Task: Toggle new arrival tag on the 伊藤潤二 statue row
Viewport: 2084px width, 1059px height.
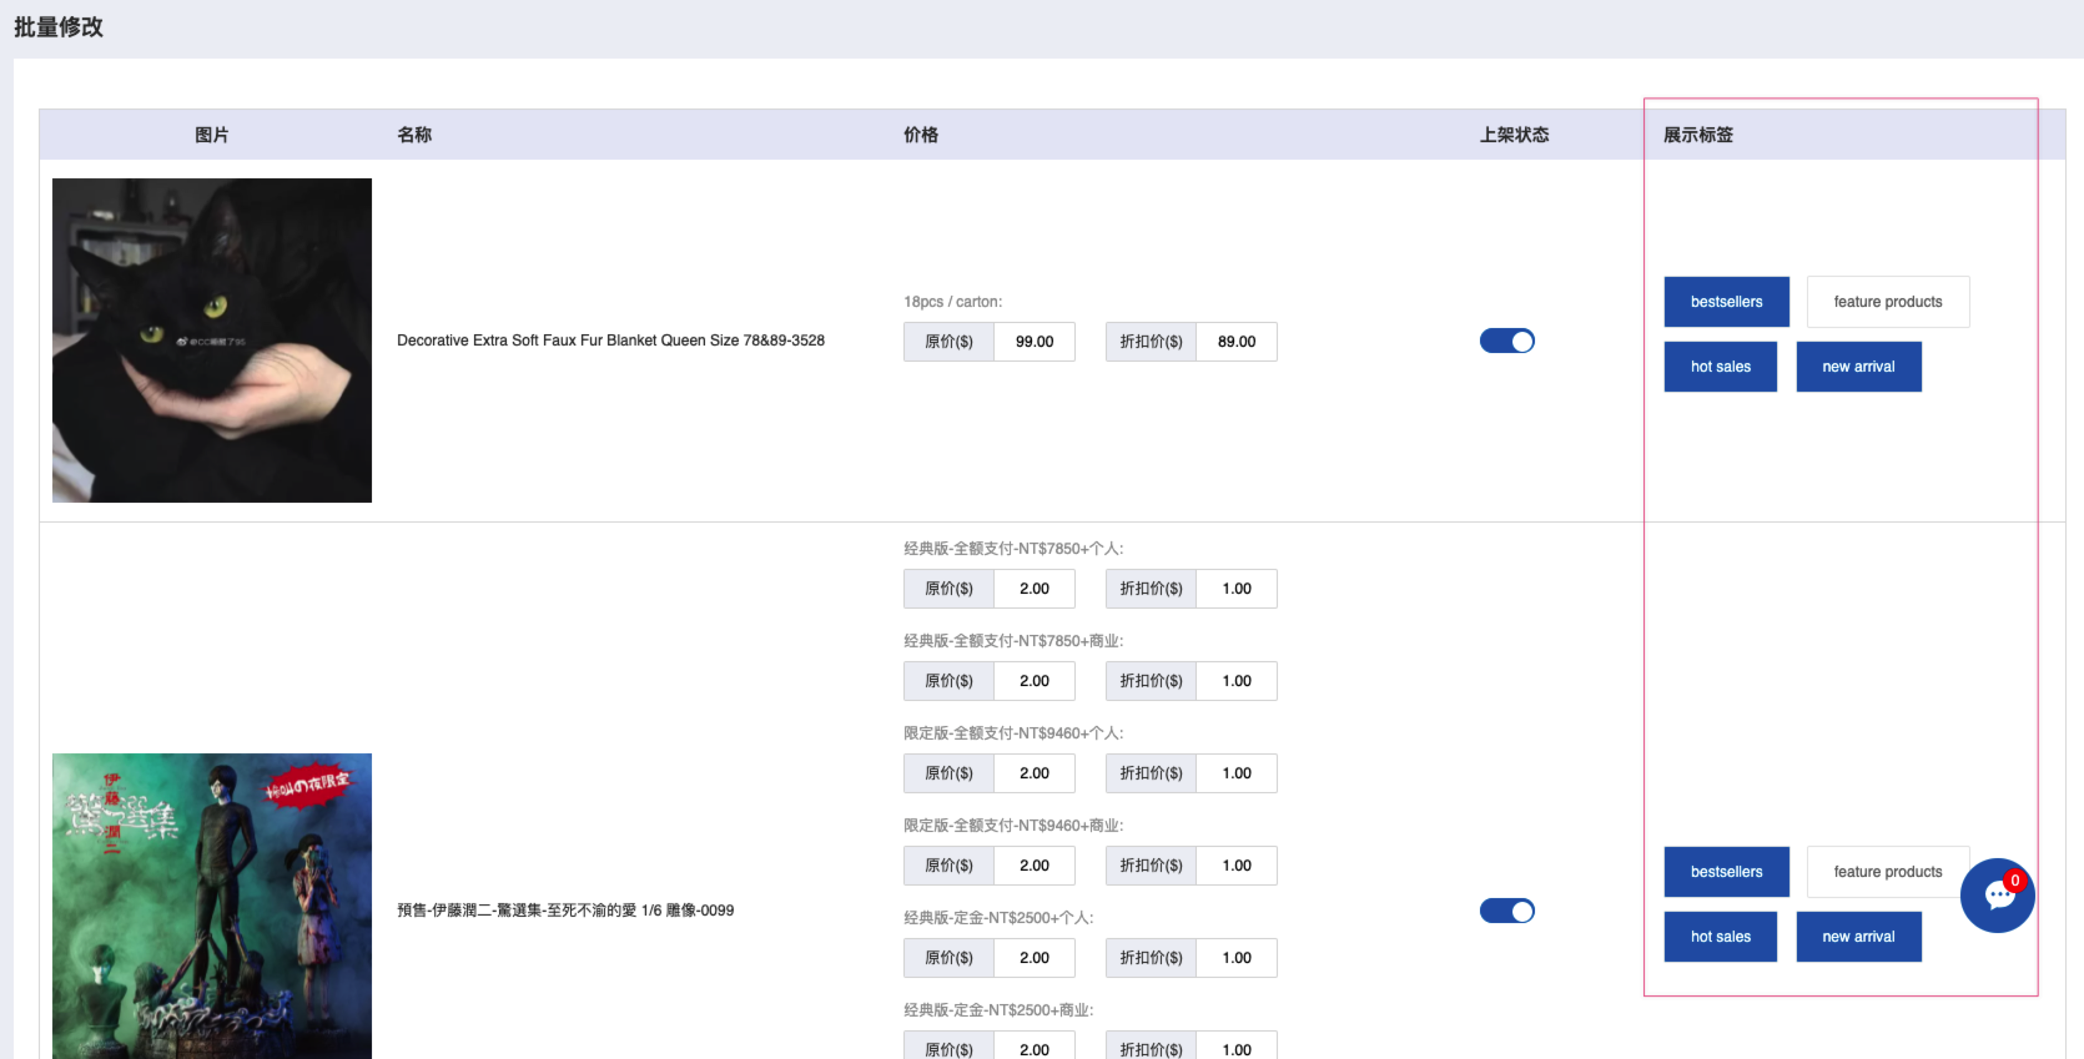Action: [x=1858, y=936]
